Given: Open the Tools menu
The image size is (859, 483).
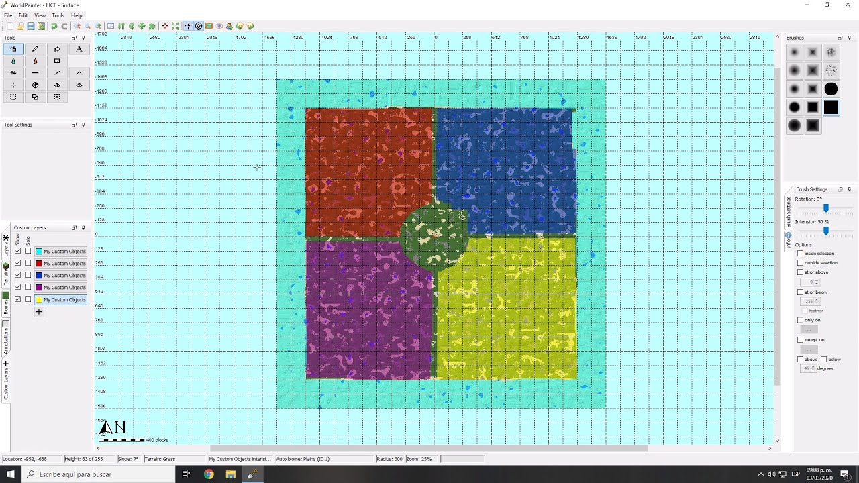Looking at the screenshot, I should click(x=58, y=15).
